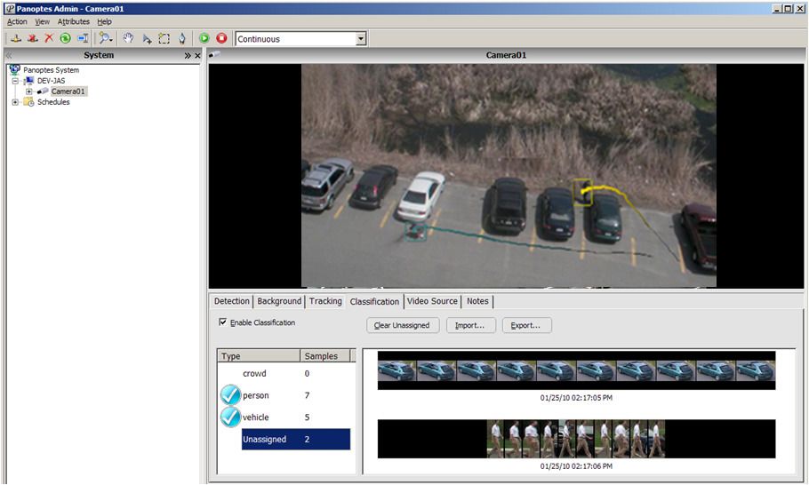Click the green refresh toolbar icon
Image resolution: width=809 pixels, height=485 pixels.
[65, 39]
